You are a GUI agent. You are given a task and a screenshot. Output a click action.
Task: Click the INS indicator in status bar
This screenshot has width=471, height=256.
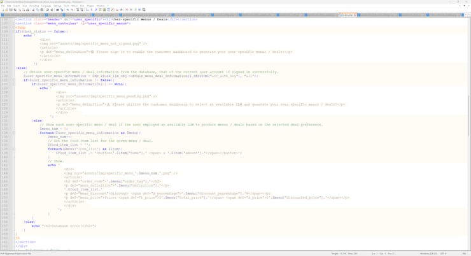tap(464, 253)
